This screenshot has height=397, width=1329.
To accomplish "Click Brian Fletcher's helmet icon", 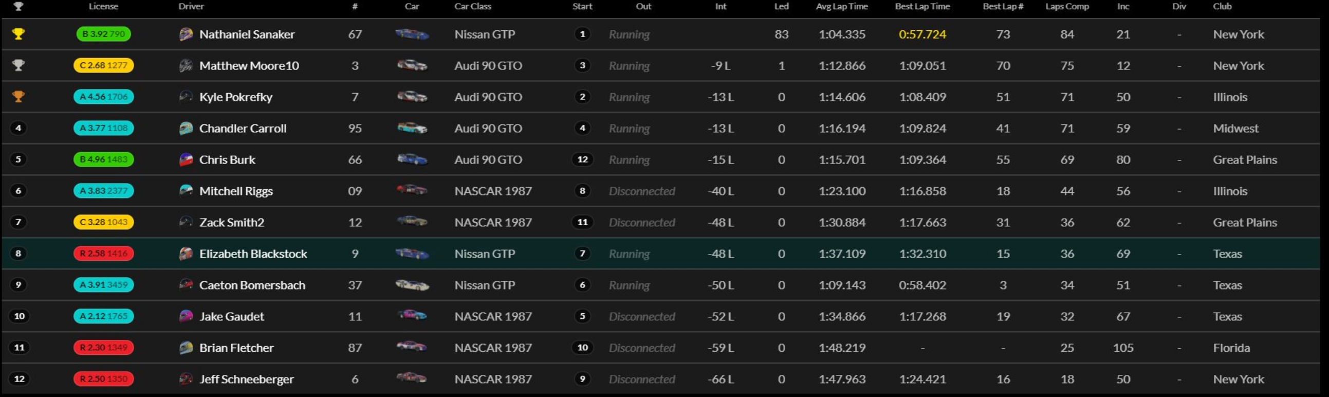I will [186, 348].
